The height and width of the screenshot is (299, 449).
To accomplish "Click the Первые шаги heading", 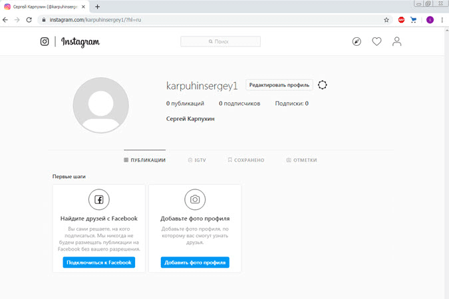I will tap(69, 177).
